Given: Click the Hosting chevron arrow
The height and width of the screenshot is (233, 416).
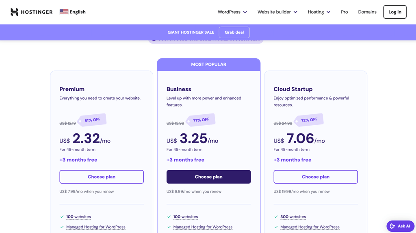Looking at the screenshot, I should (x=328, y=12).
